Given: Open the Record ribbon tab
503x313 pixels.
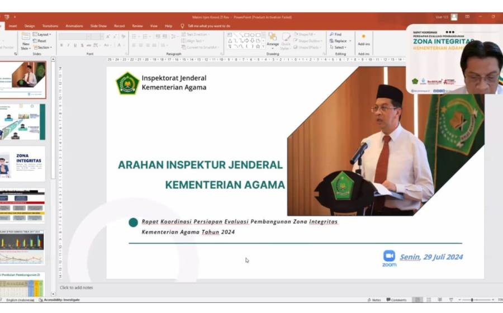Looking at the screenshot, I should 120,26.
